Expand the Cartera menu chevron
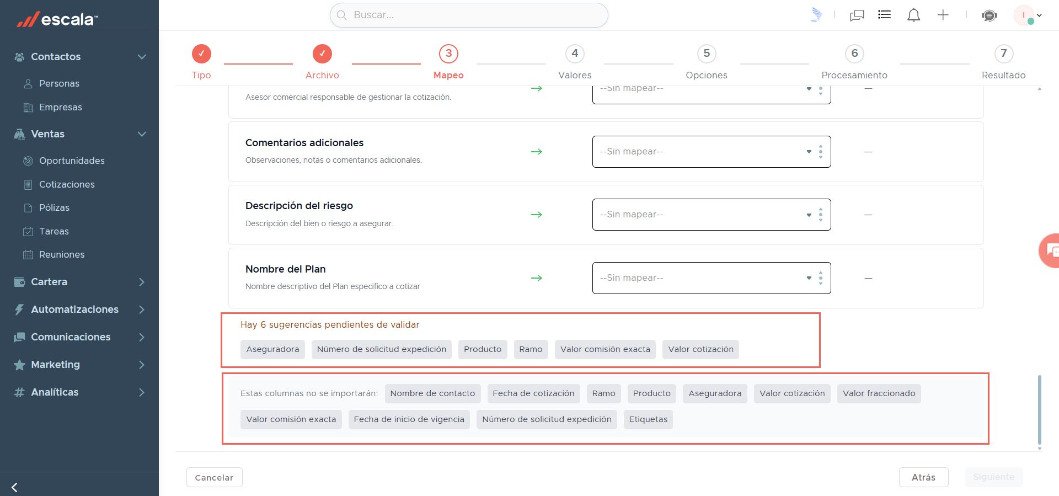The image size is (1059, 496). coord(142,282)
